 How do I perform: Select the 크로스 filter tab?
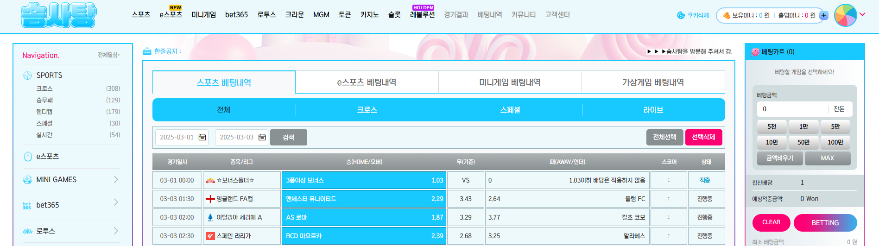pyautogui.click(x=367, y=110)
